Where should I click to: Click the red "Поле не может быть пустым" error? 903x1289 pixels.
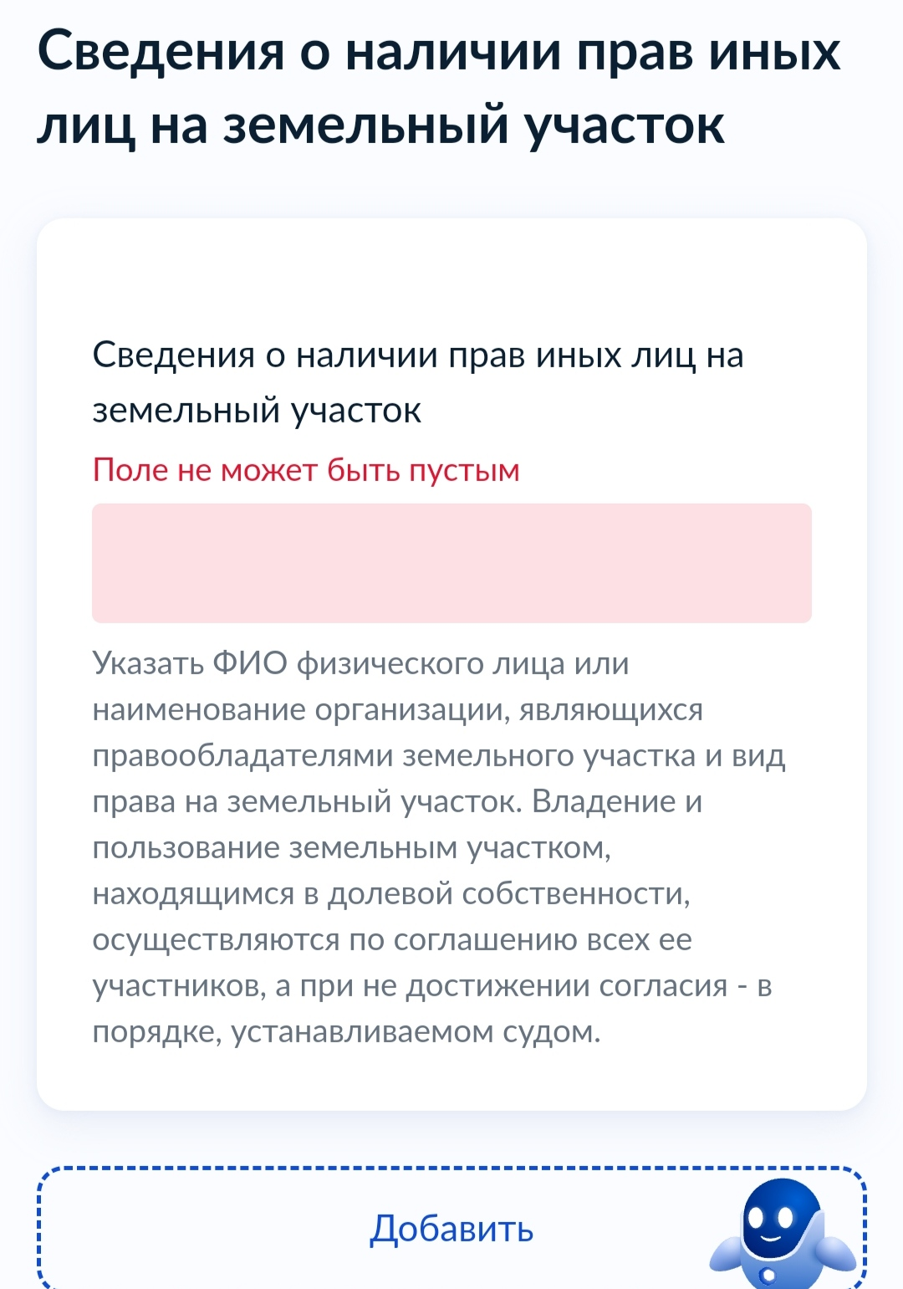pos(306,470)
